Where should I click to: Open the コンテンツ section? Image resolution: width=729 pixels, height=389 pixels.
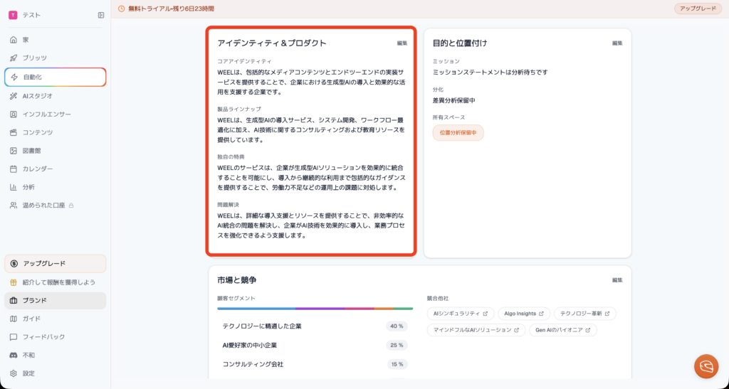click(56, 132)
